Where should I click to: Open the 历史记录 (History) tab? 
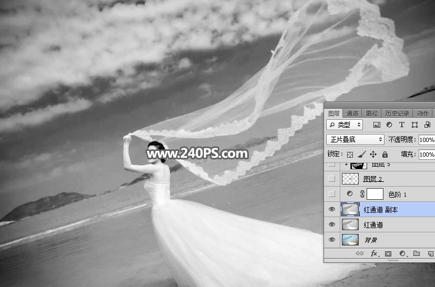point(397,114)
